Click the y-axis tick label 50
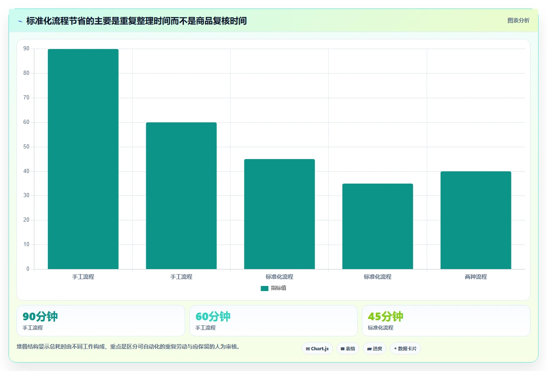 pos(26,147)
